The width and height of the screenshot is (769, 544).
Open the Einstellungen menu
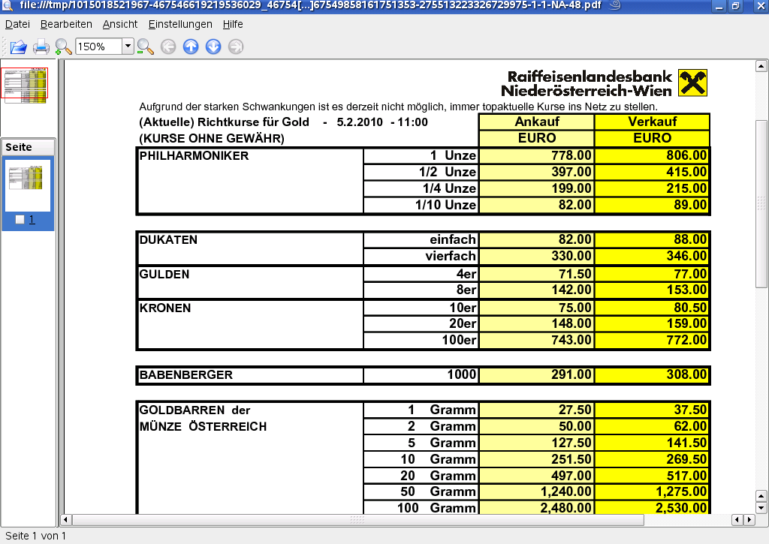(x=180, y=24)
